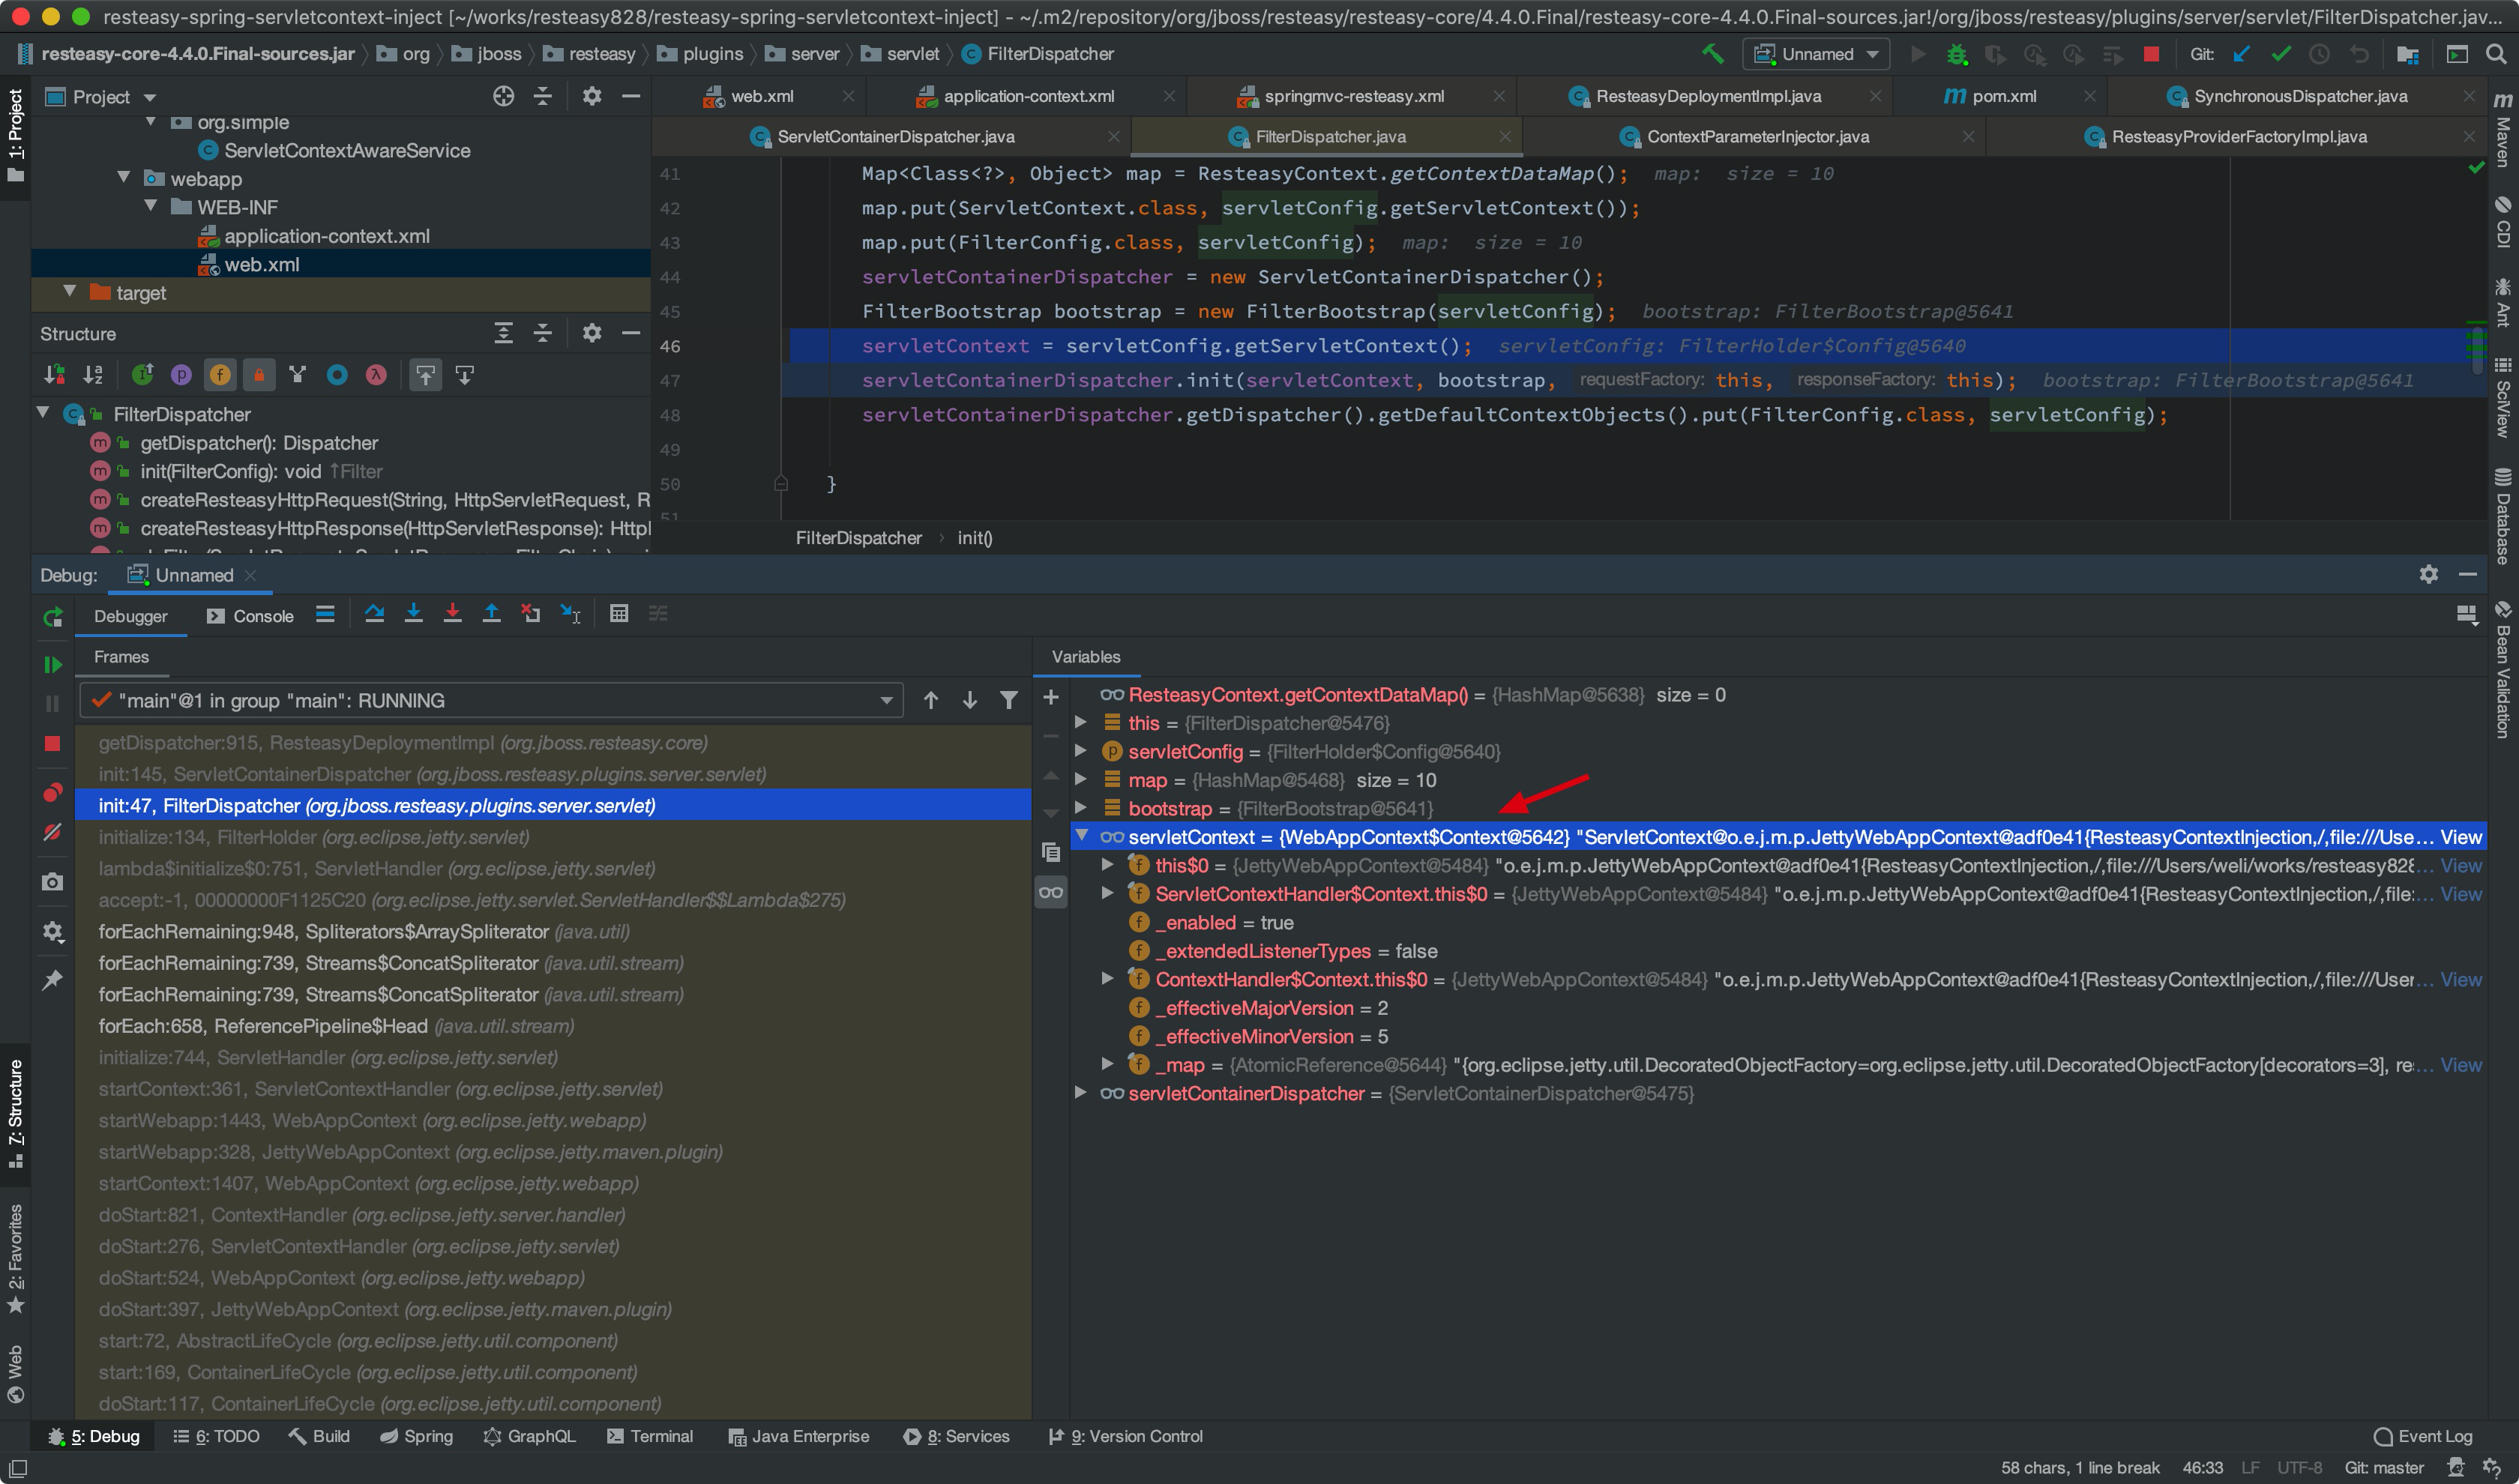2519x1484 pixels.
Task: Click View link on servletContext variable
Action: 2460,837
